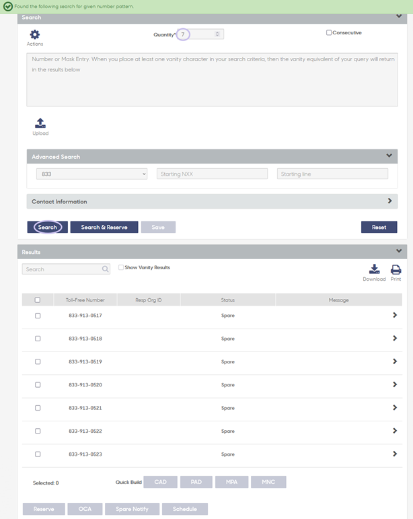This screenshot has width=413, height=519.
Task: Open the Actions gear menu
Action: pyautogui.click(x=35, y=34)
